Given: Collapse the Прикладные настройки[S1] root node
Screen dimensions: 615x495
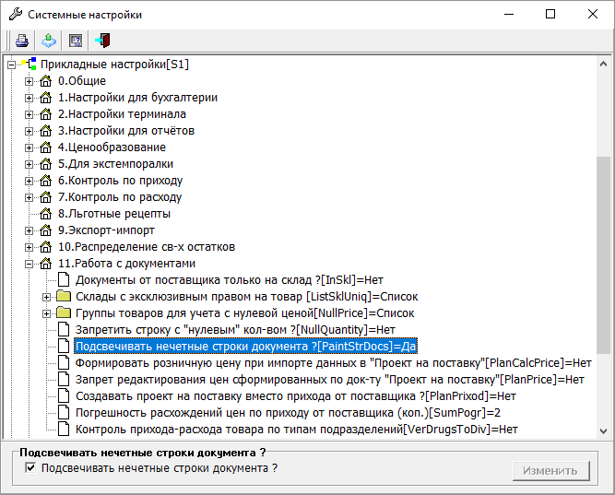Looking at the screenshot, I should (12, 65).
